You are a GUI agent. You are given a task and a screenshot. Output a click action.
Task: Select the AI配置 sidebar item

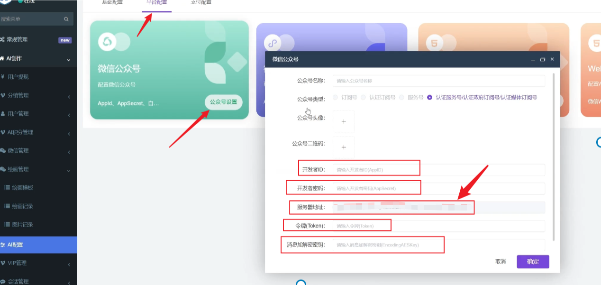[38, 245]
